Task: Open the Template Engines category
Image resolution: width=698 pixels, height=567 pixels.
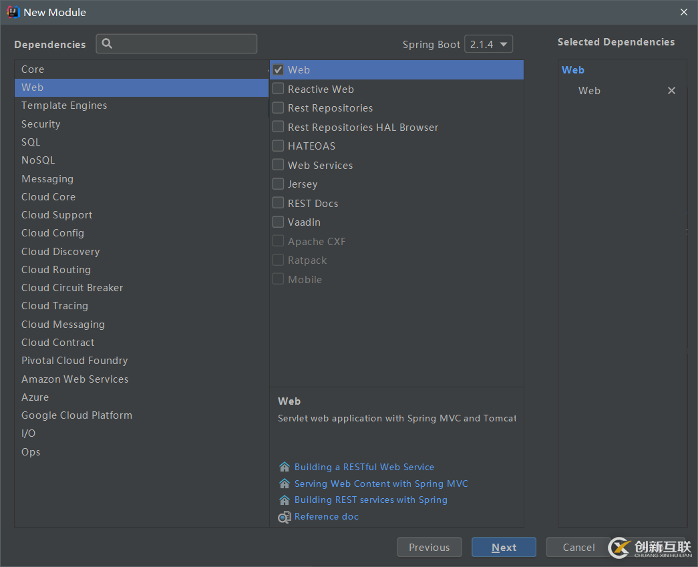Action: 142,106
